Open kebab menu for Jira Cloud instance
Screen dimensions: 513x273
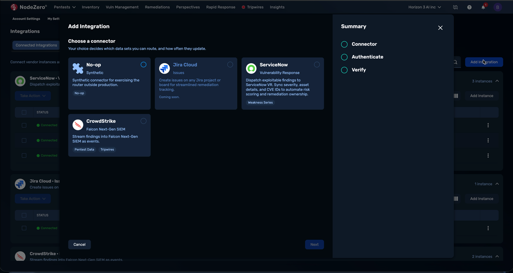click(488, 228)
